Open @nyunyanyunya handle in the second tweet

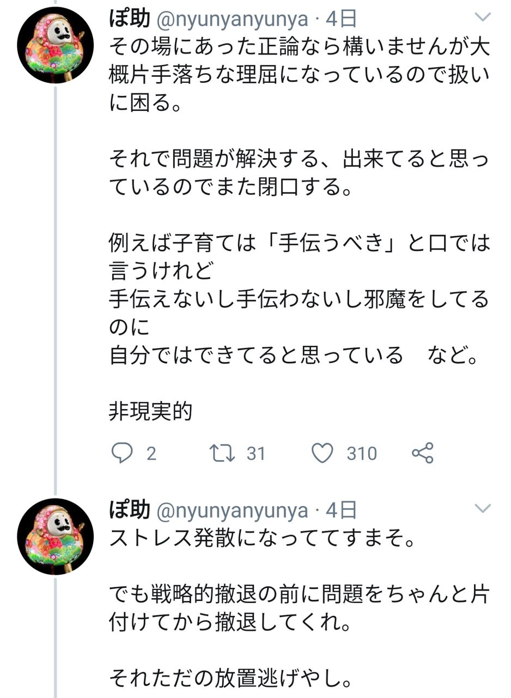click(x=233, y=511)
